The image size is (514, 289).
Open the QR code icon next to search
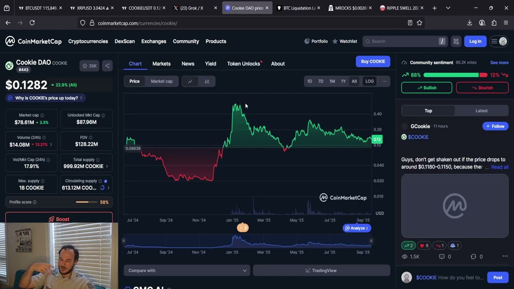(x=456, y=41)
